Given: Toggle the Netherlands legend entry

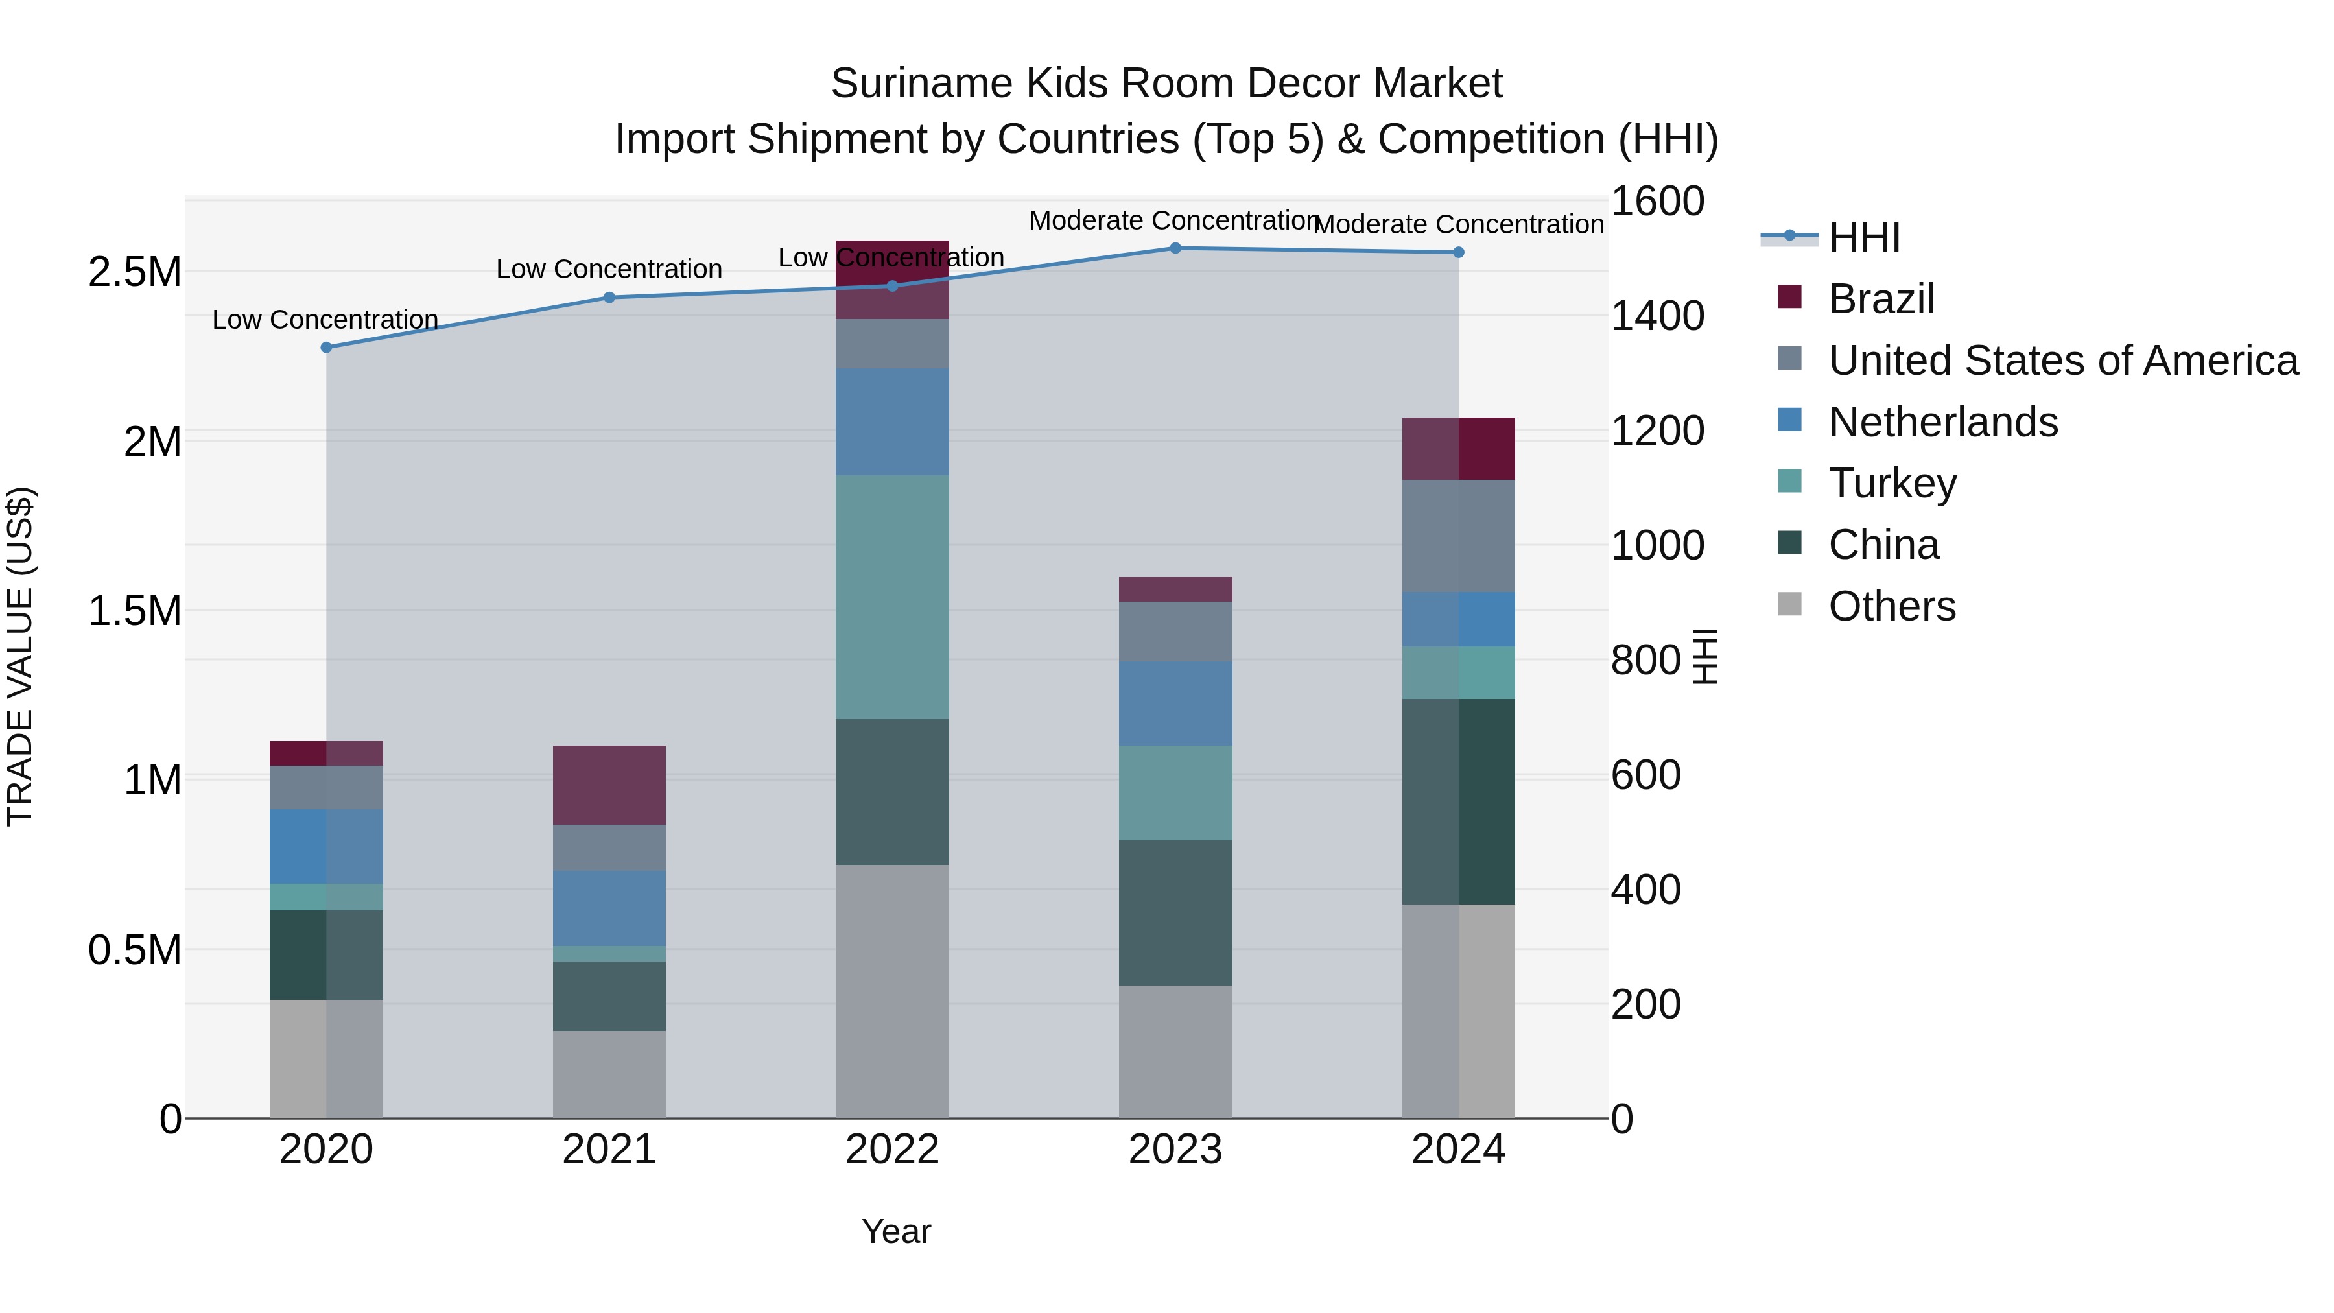Looking at the screenshot, I should point(1917,422).
